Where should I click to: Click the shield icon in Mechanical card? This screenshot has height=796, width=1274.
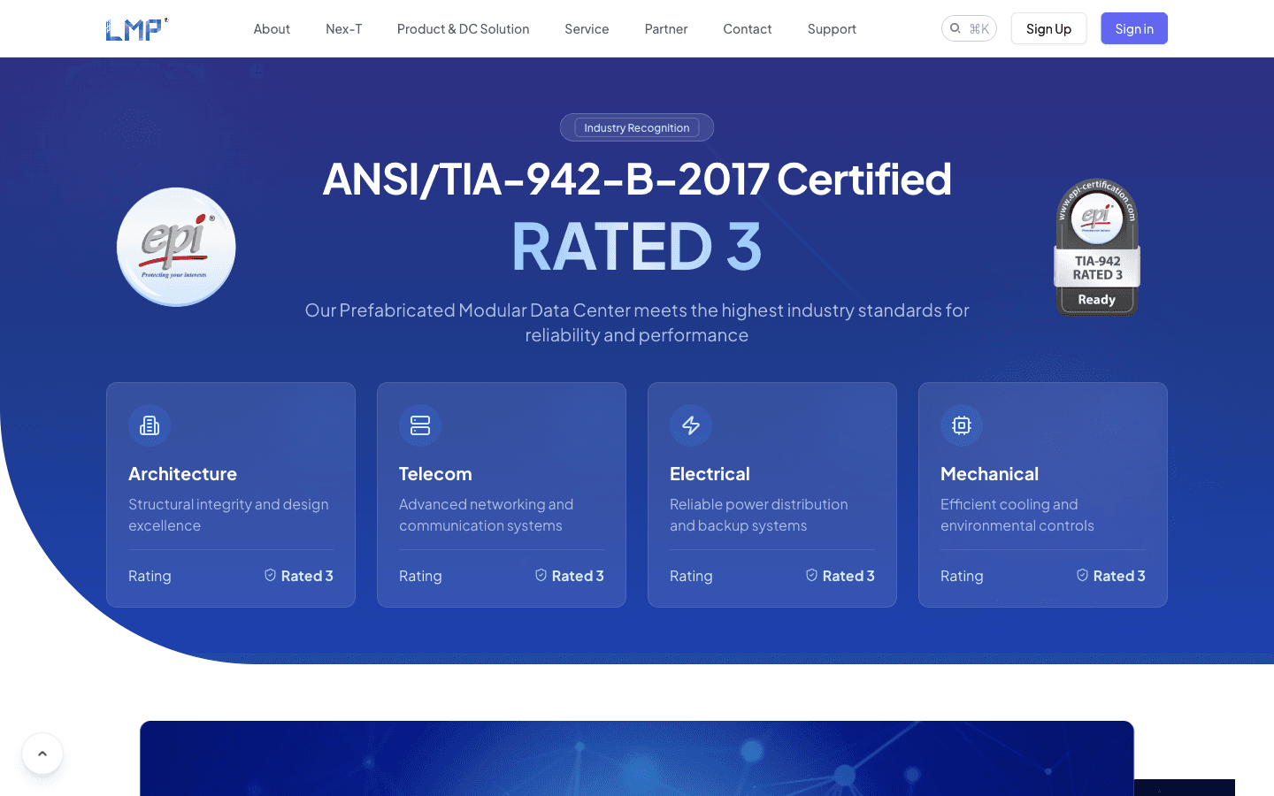(1082, 575)
